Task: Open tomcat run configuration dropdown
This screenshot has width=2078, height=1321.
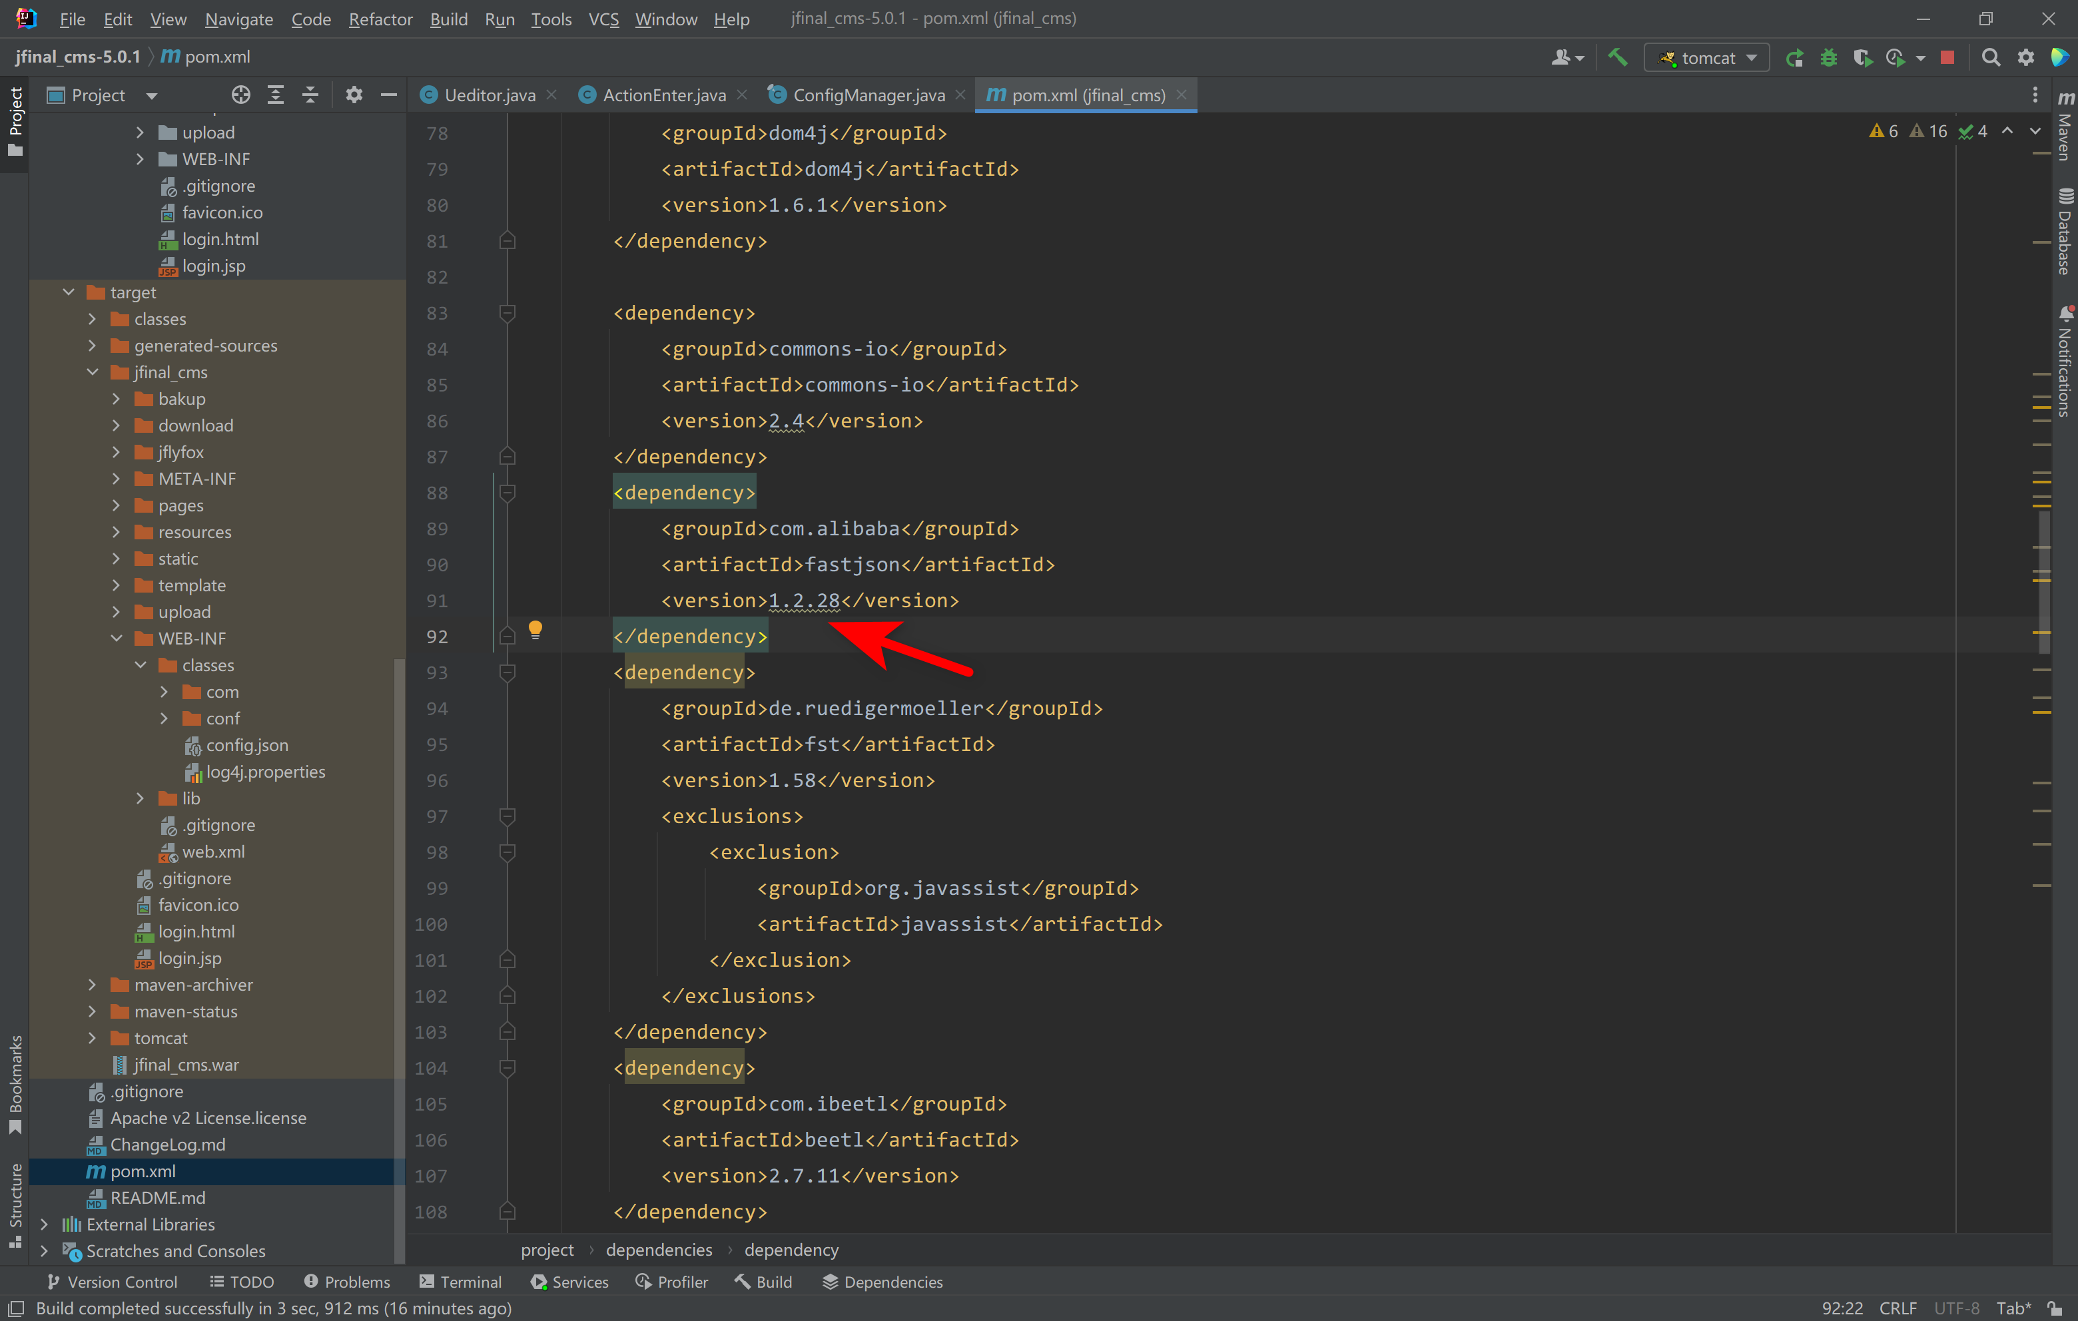Action: click(1706, 58)
